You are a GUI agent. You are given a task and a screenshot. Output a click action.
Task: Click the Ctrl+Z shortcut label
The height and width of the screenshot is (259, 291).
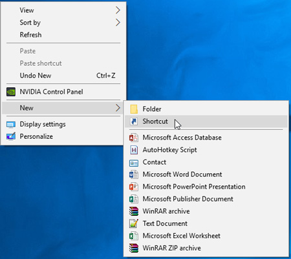(x=106, y=76)
